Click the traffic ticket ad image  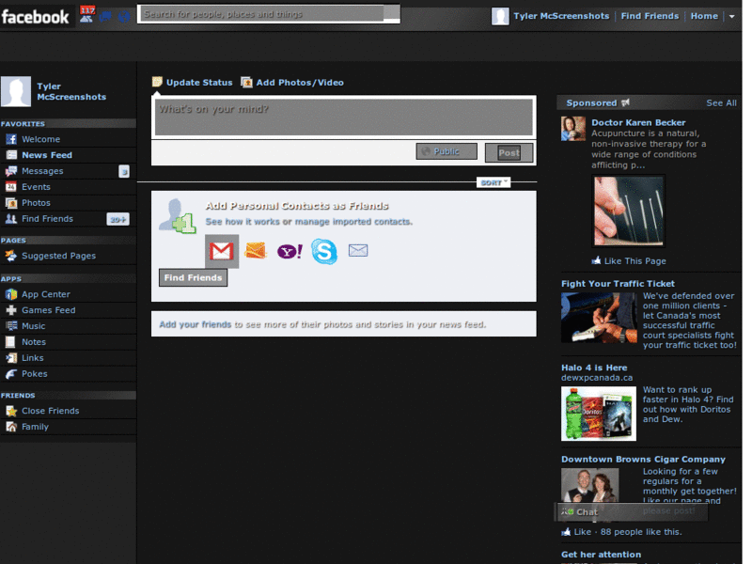[599, 318]
